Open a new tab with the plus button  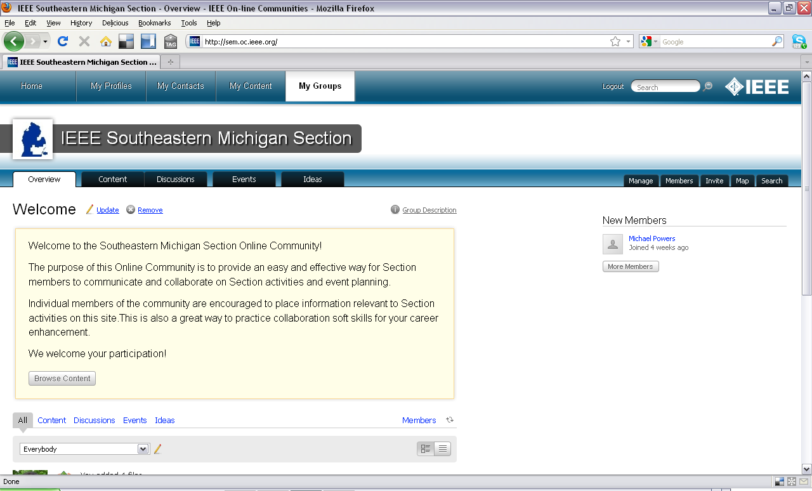(170, 62)
